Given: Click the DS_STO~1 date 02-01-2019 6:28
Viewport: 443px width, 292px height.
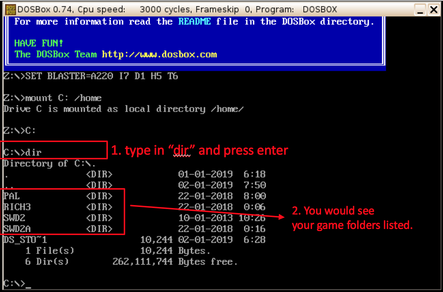Looking at the screenshot, I should point(222,240).
